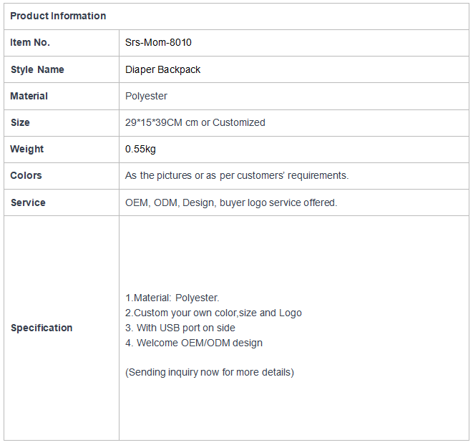Select the Specification label cell
The height and width of the screenshot is (445, 473).
[x=62, y=328]
